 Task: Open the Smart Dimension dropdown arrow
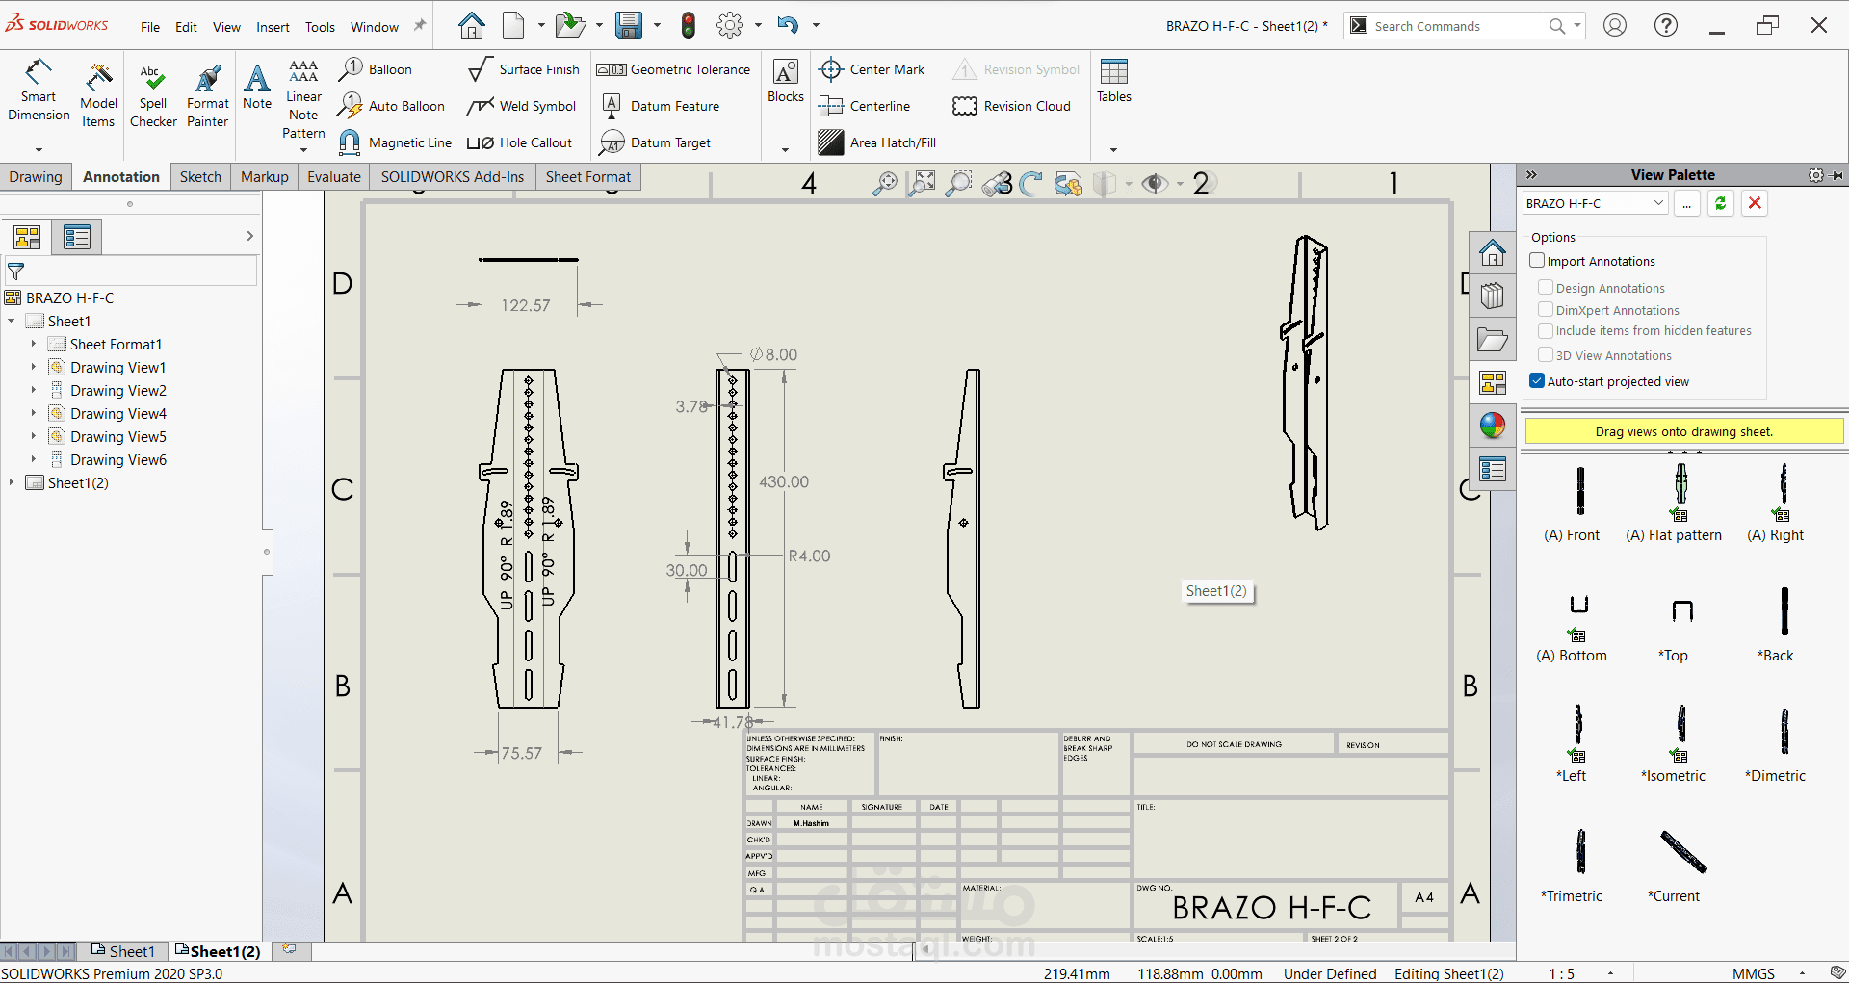39,149
